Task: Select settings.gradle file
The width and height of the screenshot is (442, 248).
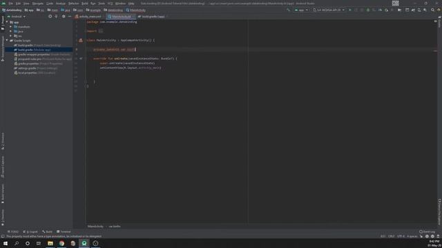Action: click(36, 68)
